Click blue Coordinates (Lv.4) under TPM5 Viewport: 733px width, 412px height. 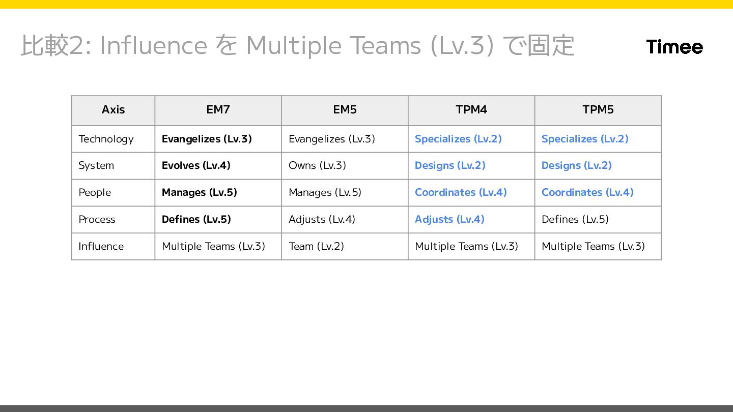coord(587,193)
